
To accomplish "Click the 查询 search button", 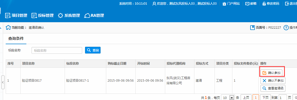I will [93, 50].
